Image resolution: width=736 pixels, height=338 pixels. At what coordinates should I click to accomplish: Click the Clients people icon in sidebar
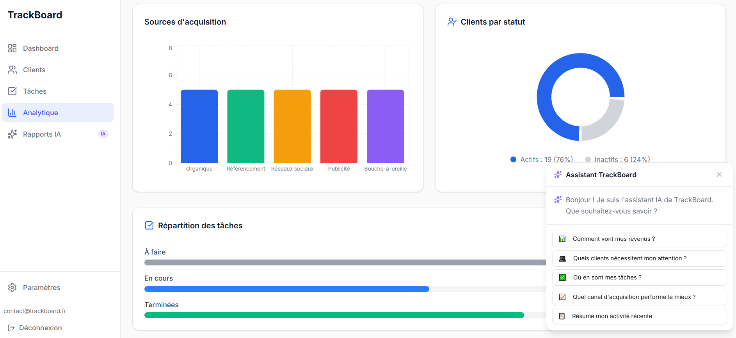tap(12, 69)
